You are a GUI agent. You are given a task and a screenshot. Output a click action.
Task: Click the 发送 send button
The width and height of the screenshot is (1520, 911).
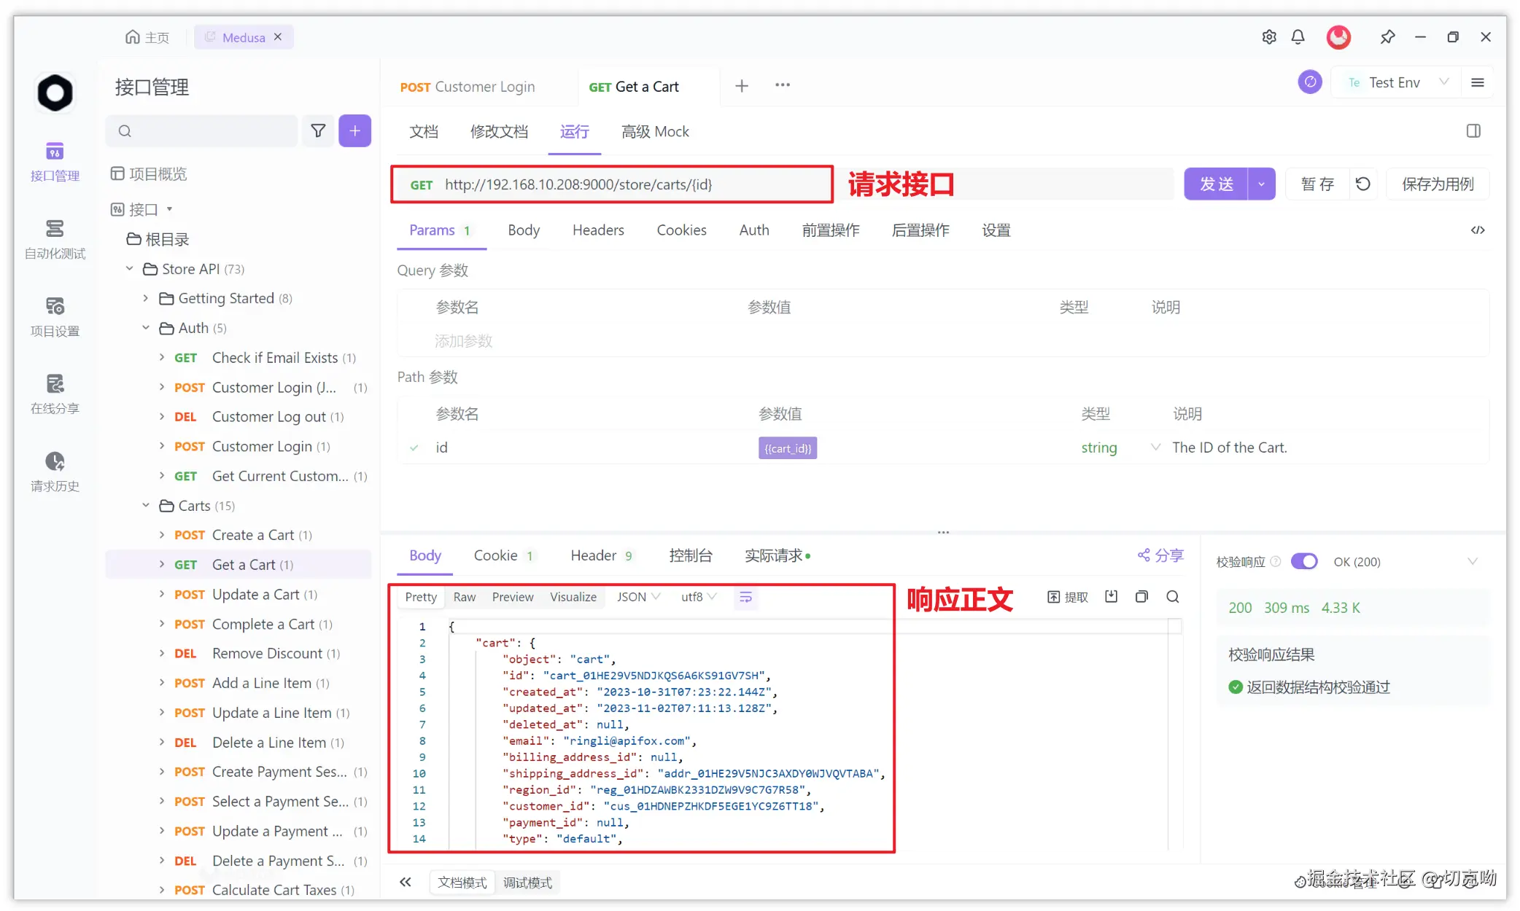tap(1216, 184)
